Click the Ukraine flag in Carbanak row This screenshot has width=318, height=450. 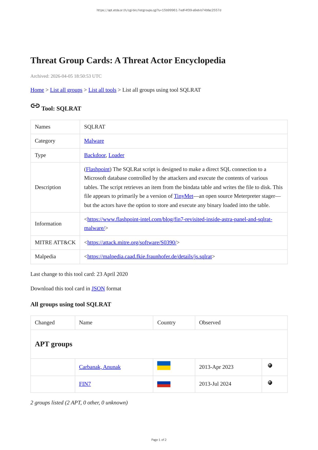pos(164,366)
